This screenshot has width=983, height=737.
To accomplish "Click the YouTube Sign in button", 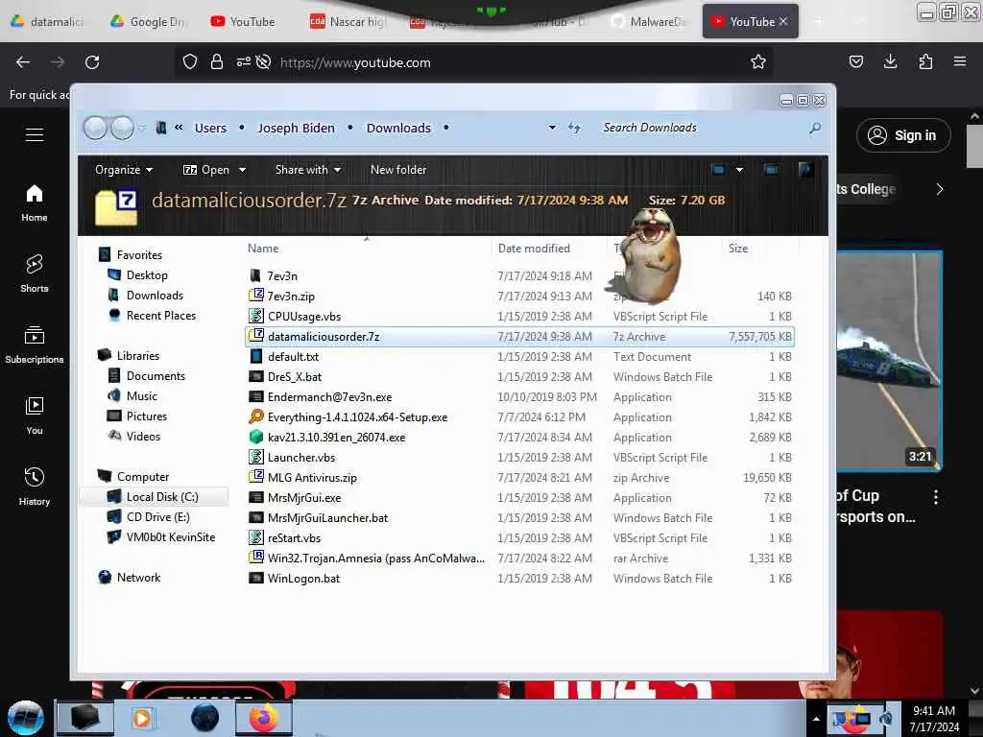I will 903,135.
